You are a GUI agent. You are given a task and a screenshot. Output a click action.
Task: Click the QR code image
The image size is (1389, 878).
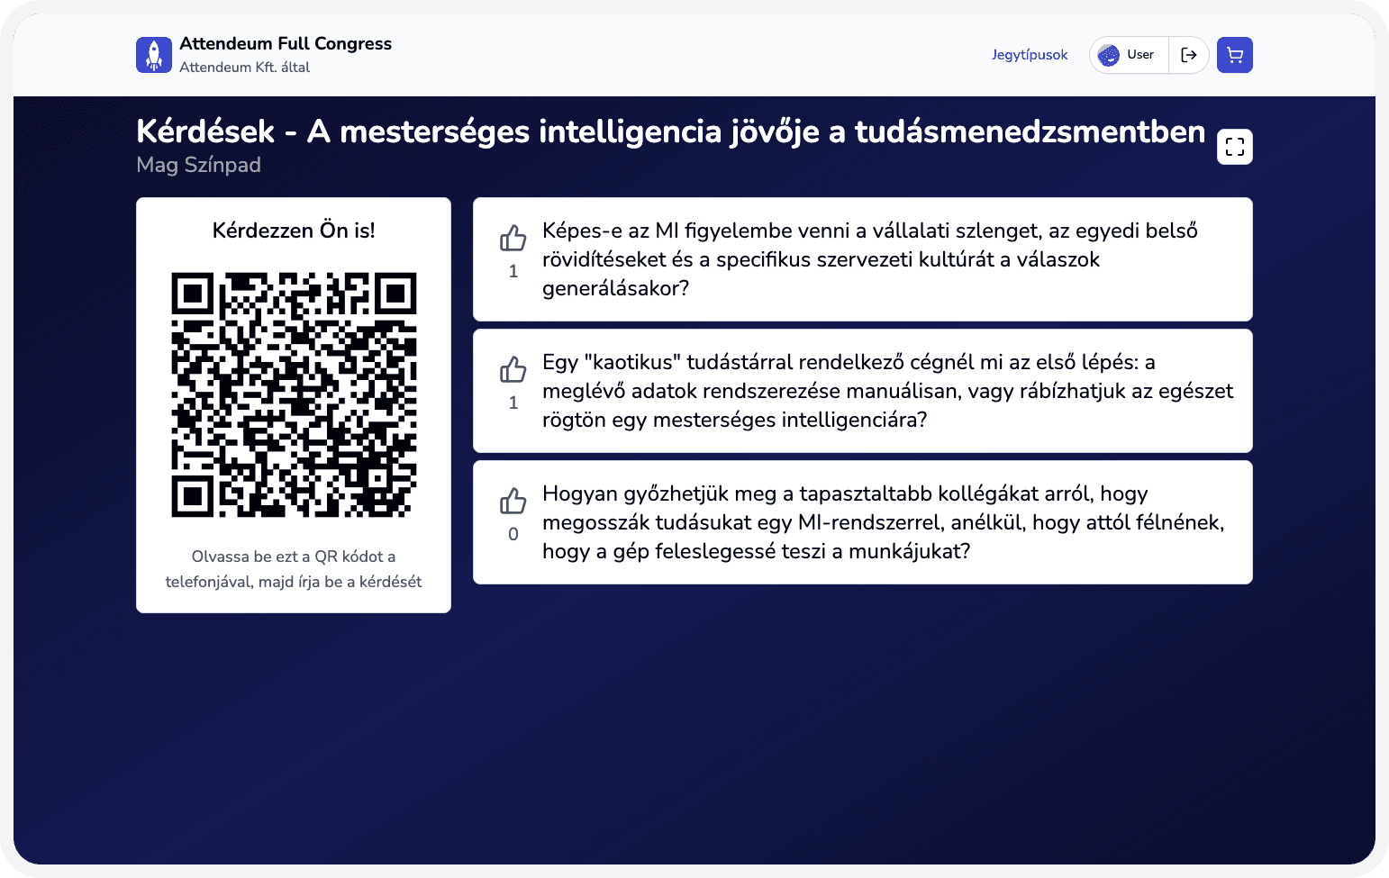[x=294, y=394]
